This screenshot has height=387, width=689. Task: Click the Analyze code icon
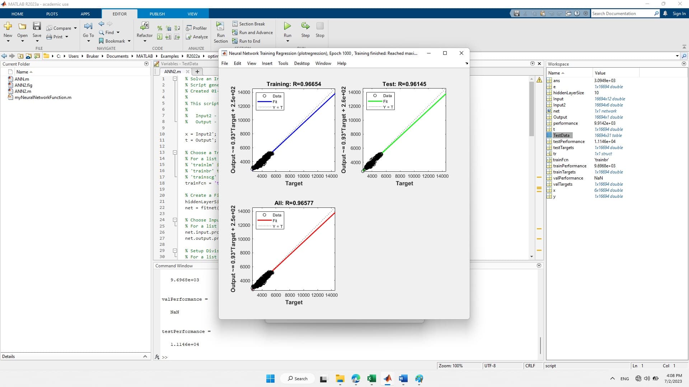click(189, 37)
